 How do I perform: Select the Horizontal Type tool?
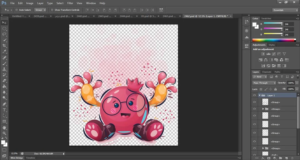coord(4,110)
